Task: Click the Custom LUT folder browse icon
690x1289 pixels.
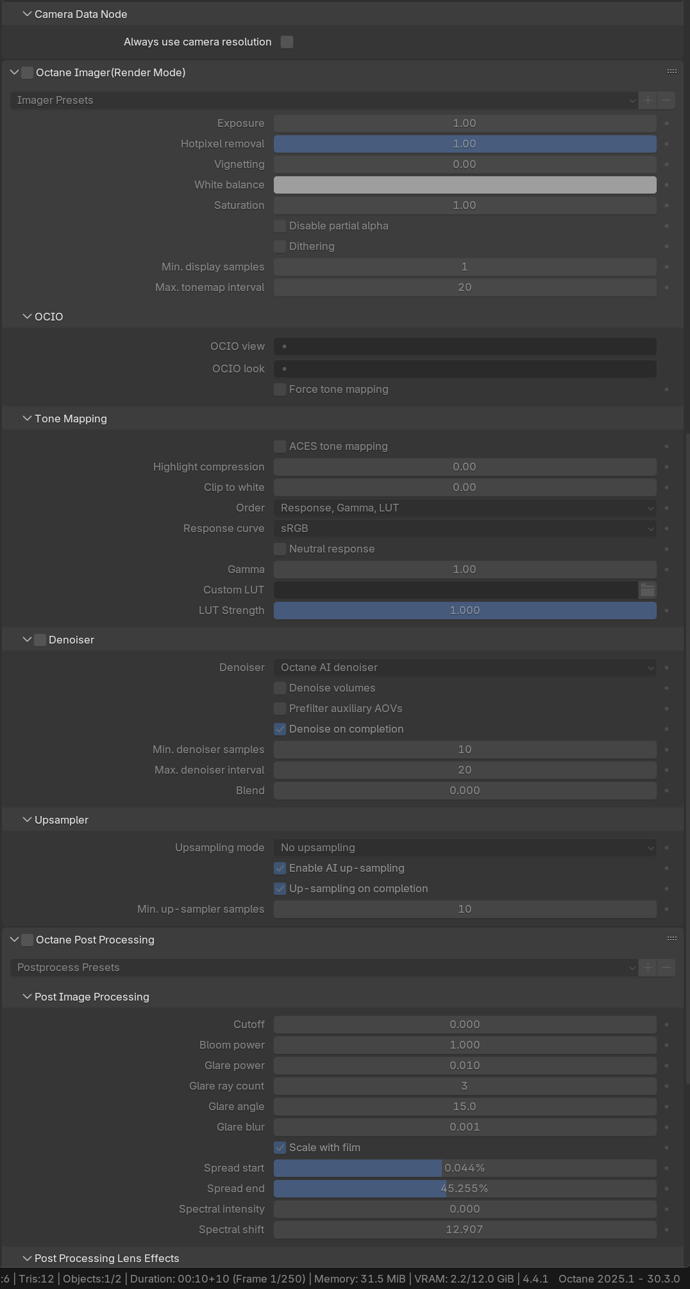Action: pyautogui.click(x=648, y=590)
